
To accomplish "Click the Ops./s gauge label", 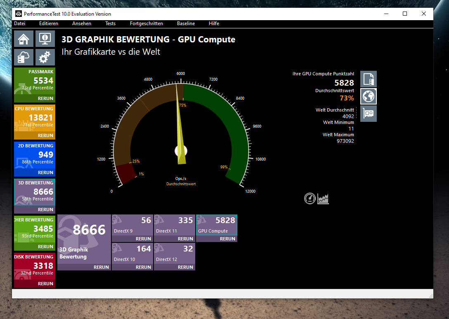I will 181,179.
